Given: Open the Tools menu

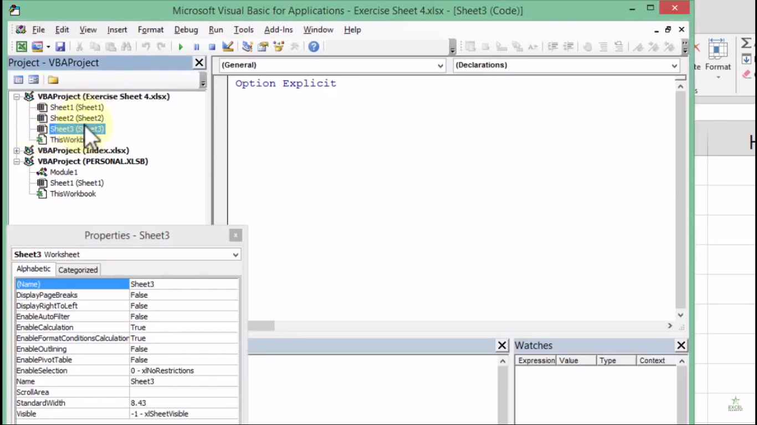Looking at the screenshot, I should 243,30.
